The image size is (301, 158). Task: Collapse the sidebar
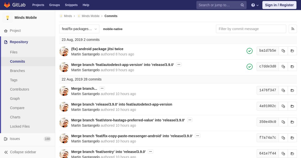pos(20,152)
